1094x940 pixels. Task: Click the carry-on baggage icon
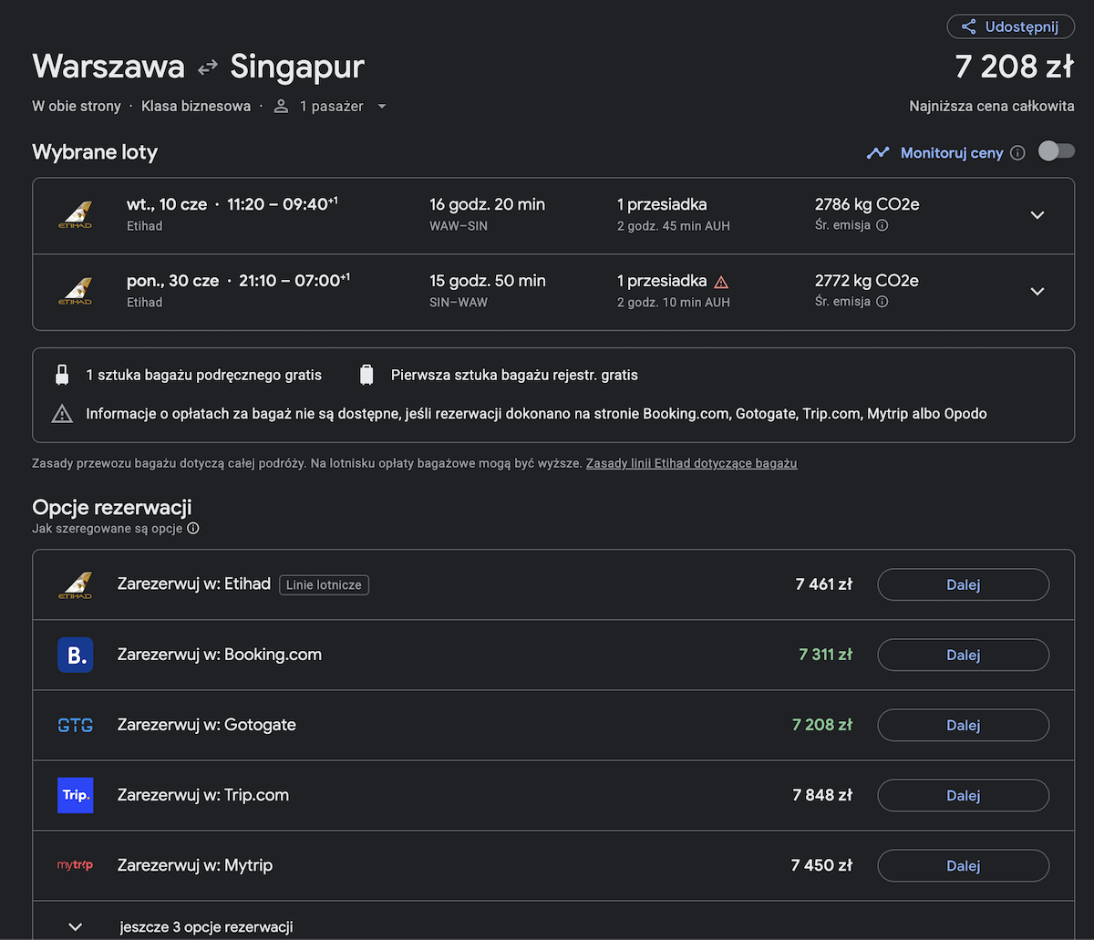pos(62,375)
